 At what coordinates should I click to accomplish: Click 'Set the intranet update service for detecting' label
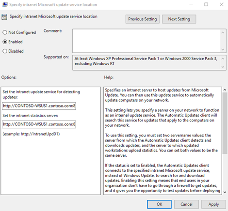41,94
